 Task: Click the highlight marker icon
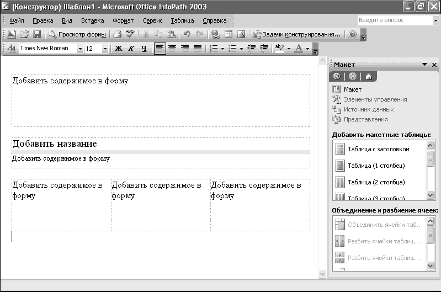pyautogui.click(x=280, y=48)
